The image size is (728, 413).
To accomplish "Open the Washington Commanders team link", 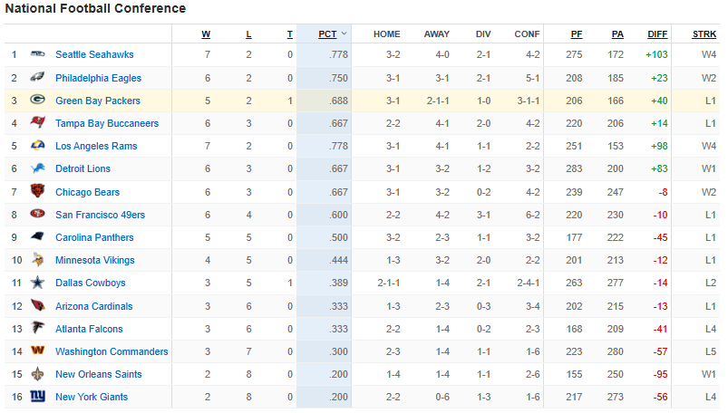I will tap(112, 351).
